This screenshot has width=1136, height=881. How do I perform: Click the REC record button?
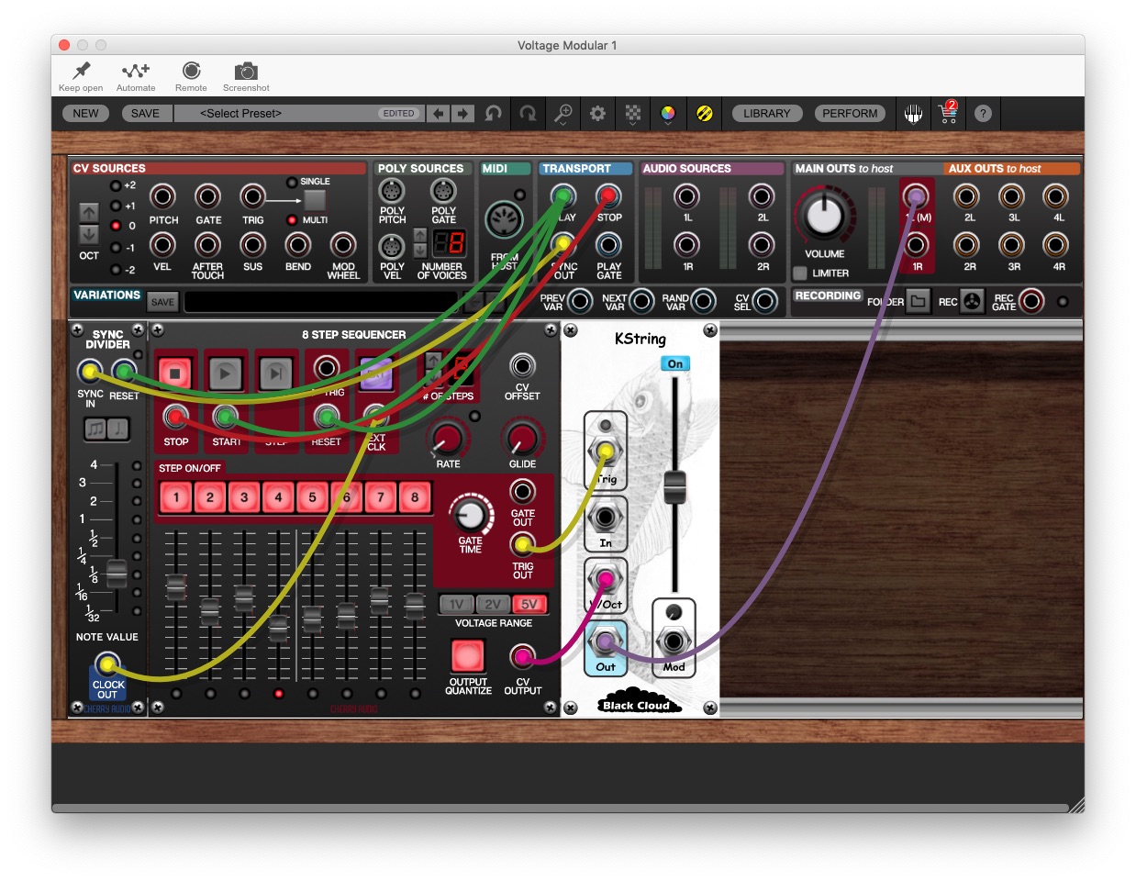tap(973, 301)
